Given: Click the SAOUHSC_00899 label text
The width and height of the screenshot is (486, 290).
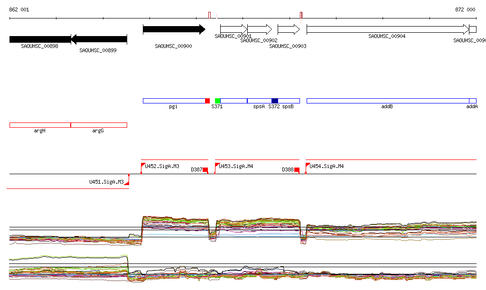Looking at the screenshot, I should tap(98, 50).
